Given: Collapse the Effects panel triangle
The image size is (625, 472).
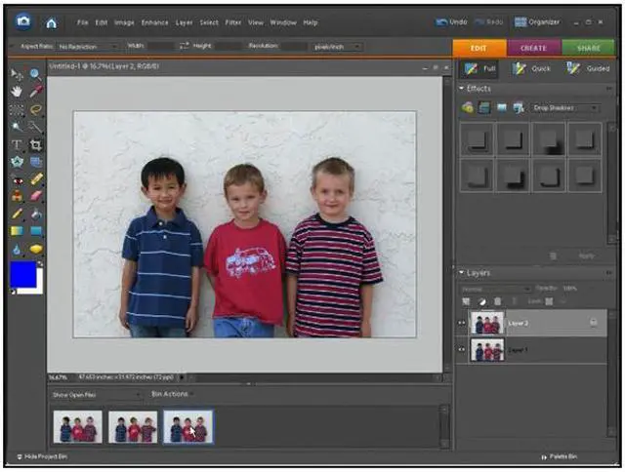Looking at the screenshot, I should pos(462,88).
